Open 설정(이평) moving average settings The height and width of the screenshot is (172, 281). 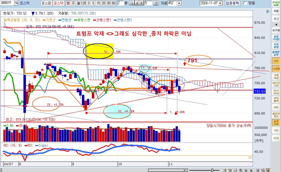276,38
